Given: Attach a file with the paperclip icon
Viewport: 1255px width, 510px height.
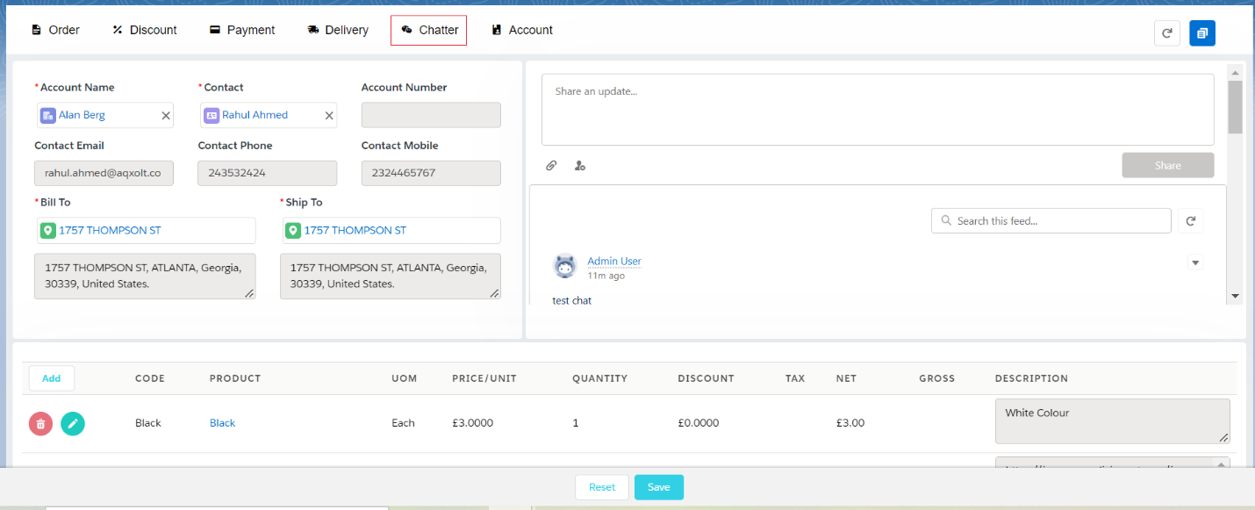Looking at the screenshot, I should pyautogui.click(x=551, y=165).
